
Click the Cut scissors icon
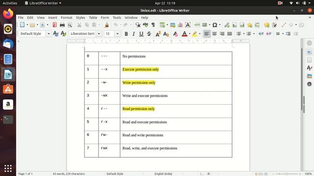coord(79,25)
